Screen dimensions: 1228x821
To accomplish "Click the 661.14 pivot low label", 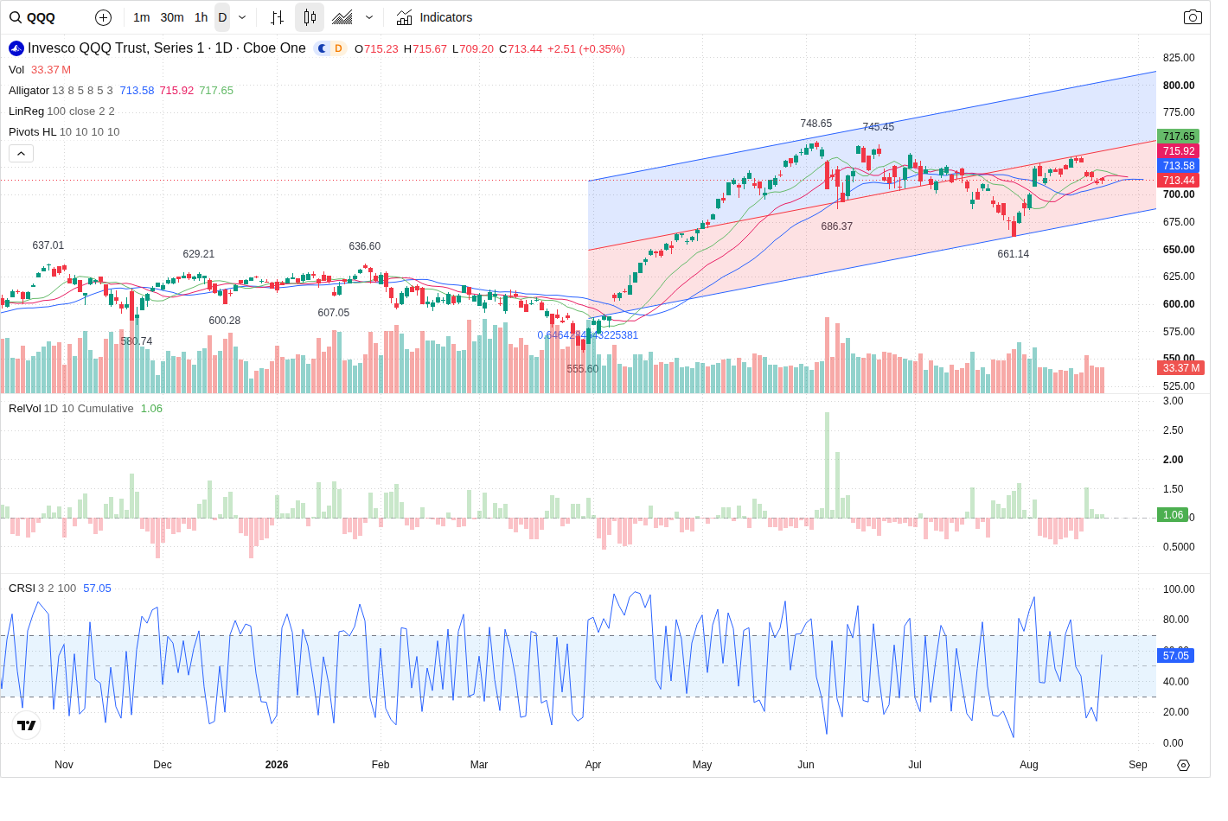I will pyautogui.click(x=1014, y=254).
